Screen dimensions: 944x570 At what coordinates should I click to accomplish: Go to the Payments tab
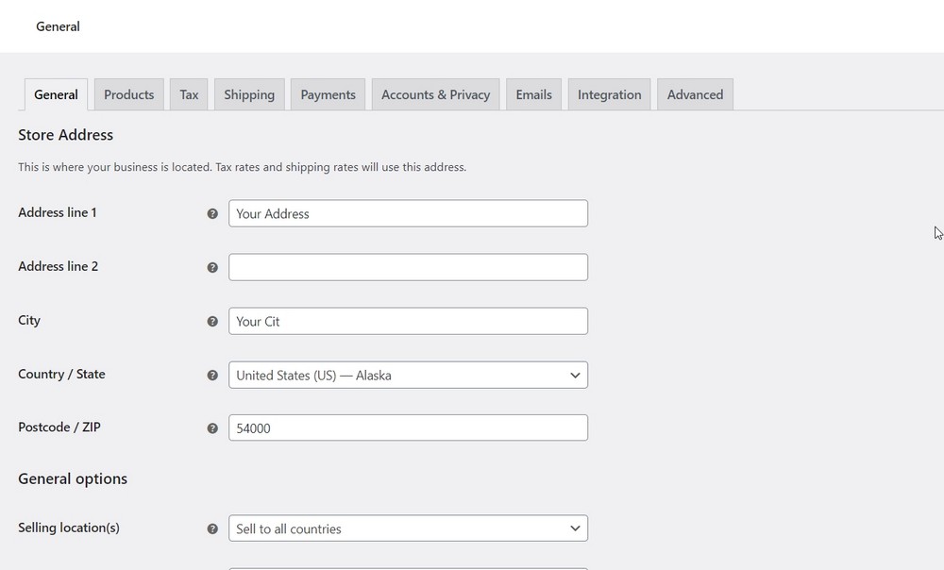[x=329, y=94]
